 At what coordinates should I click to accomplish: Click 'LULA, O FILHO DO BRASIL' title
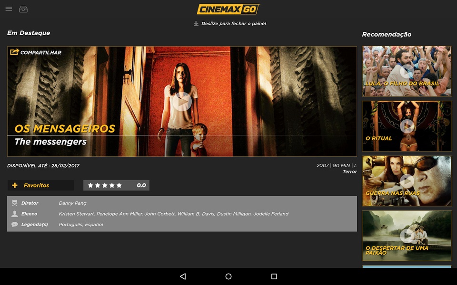click(x=402, y=84)
